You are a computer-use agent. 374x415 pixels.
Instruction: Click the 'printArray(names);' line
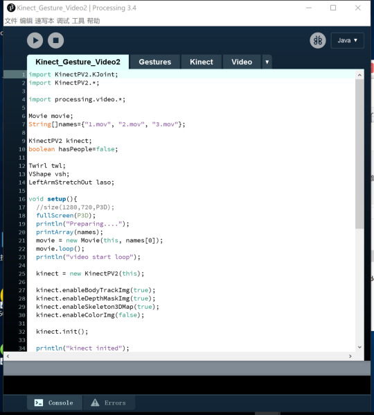(x=69, y=232)
